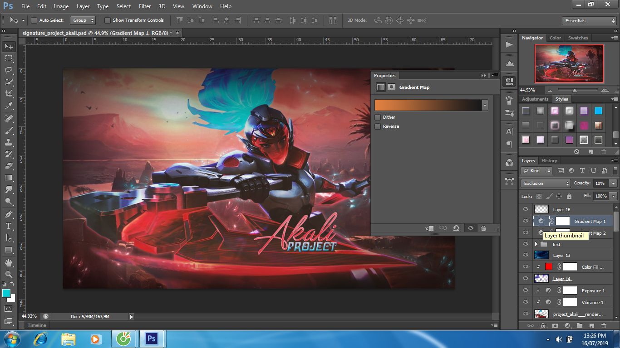Select the Crop tool
Image resolution: width=620 pixels, height=348 pixels.
tap(9, 94)
